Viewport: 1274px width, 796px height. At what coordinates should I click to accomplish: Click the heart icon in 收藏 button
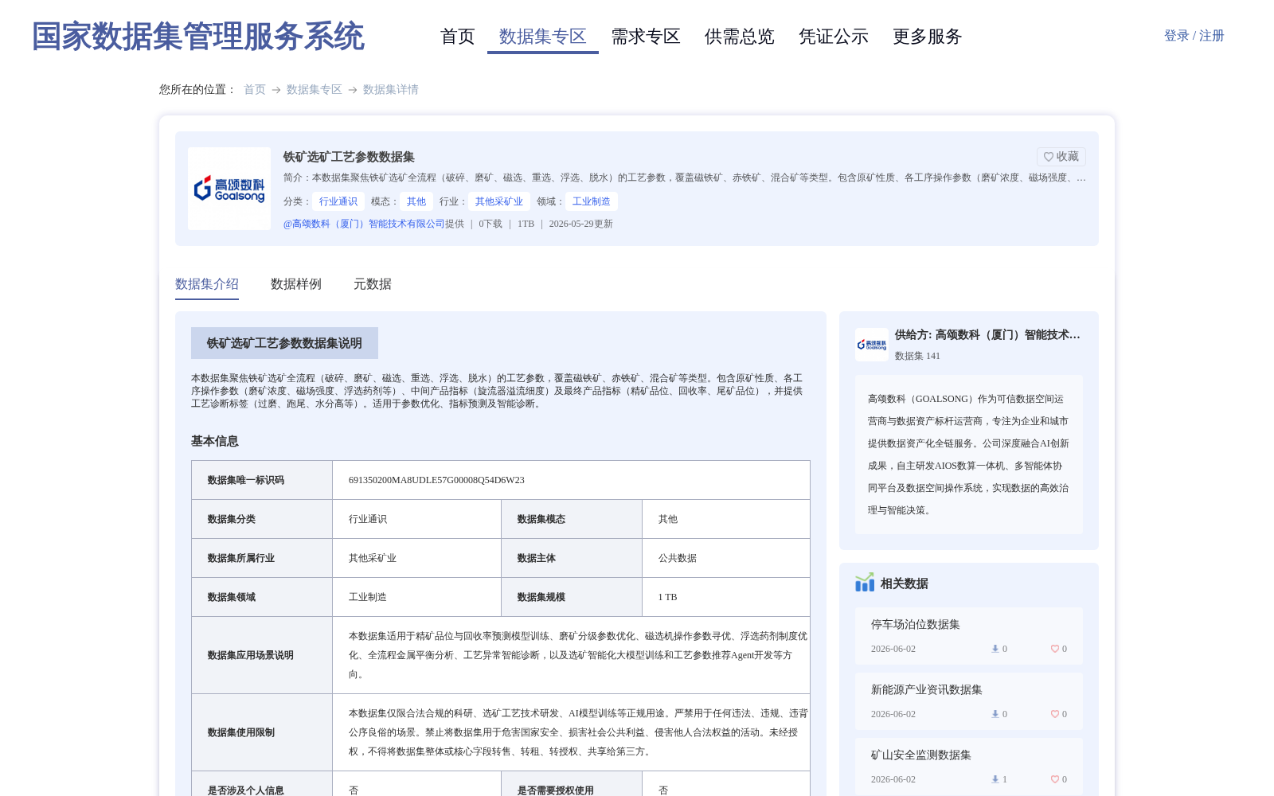coord(1049,157)
